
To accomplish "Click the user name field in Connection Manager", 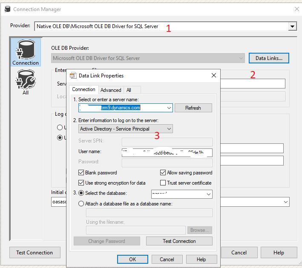I will point(252,148).
